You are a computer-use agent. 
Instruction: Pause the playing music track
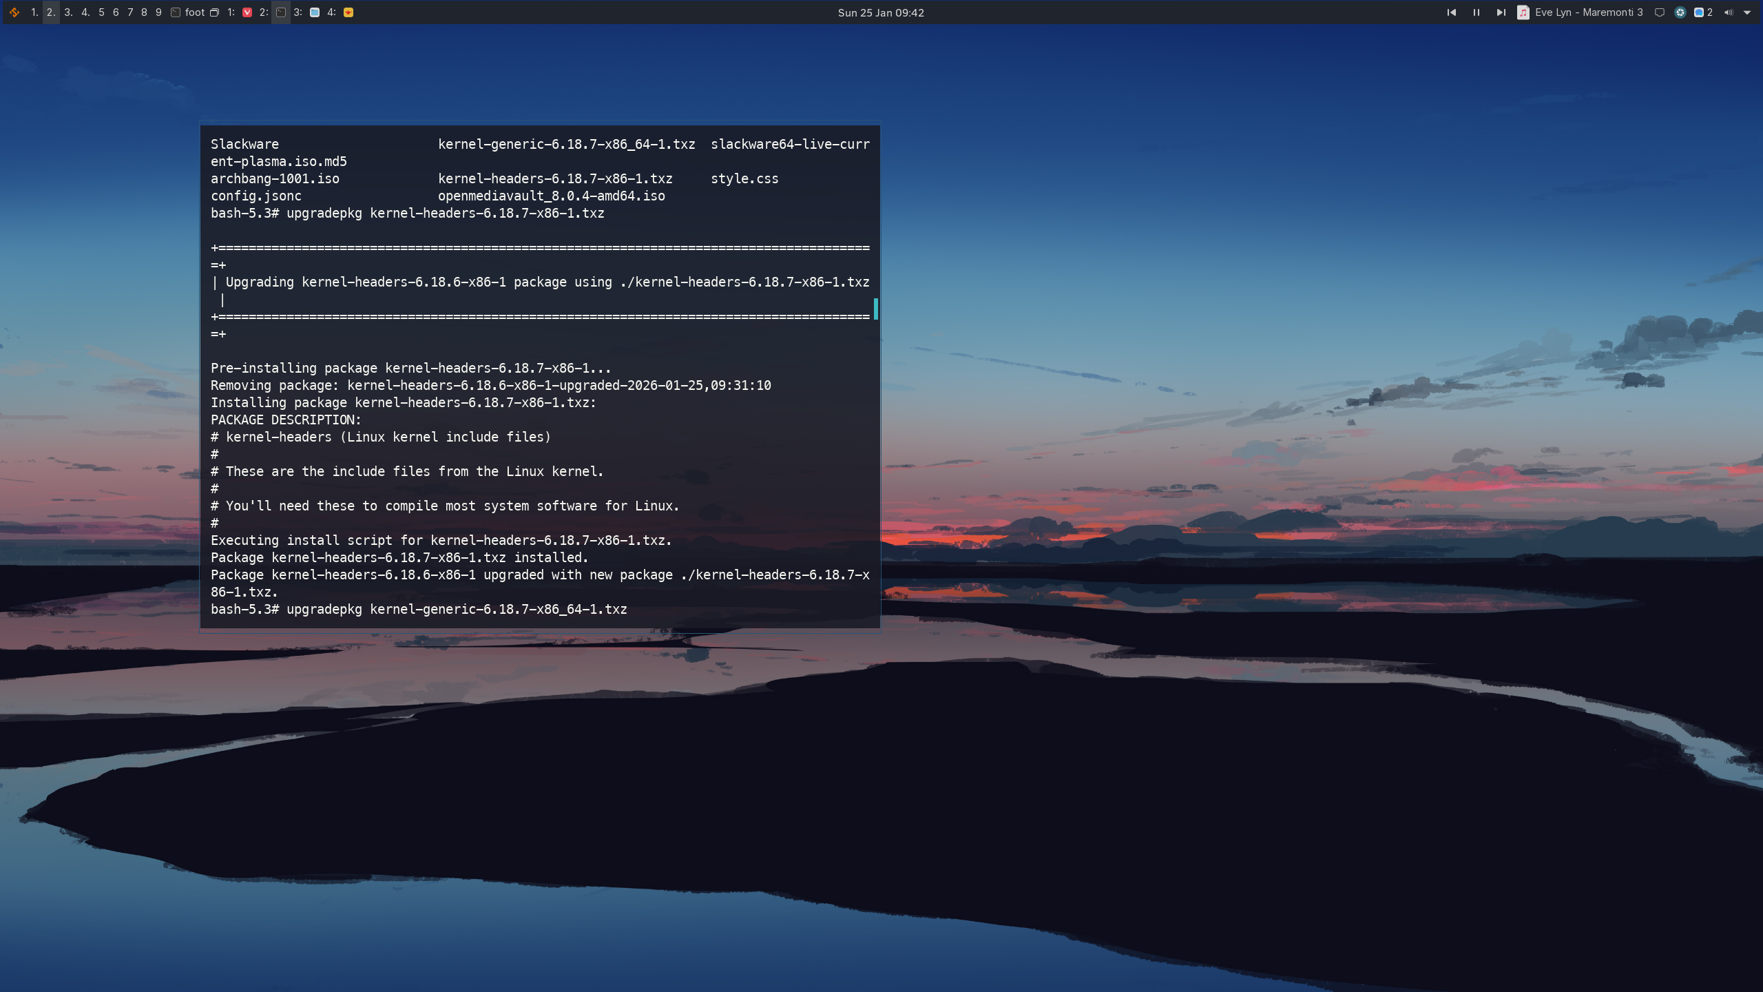tap(1477, 12)
